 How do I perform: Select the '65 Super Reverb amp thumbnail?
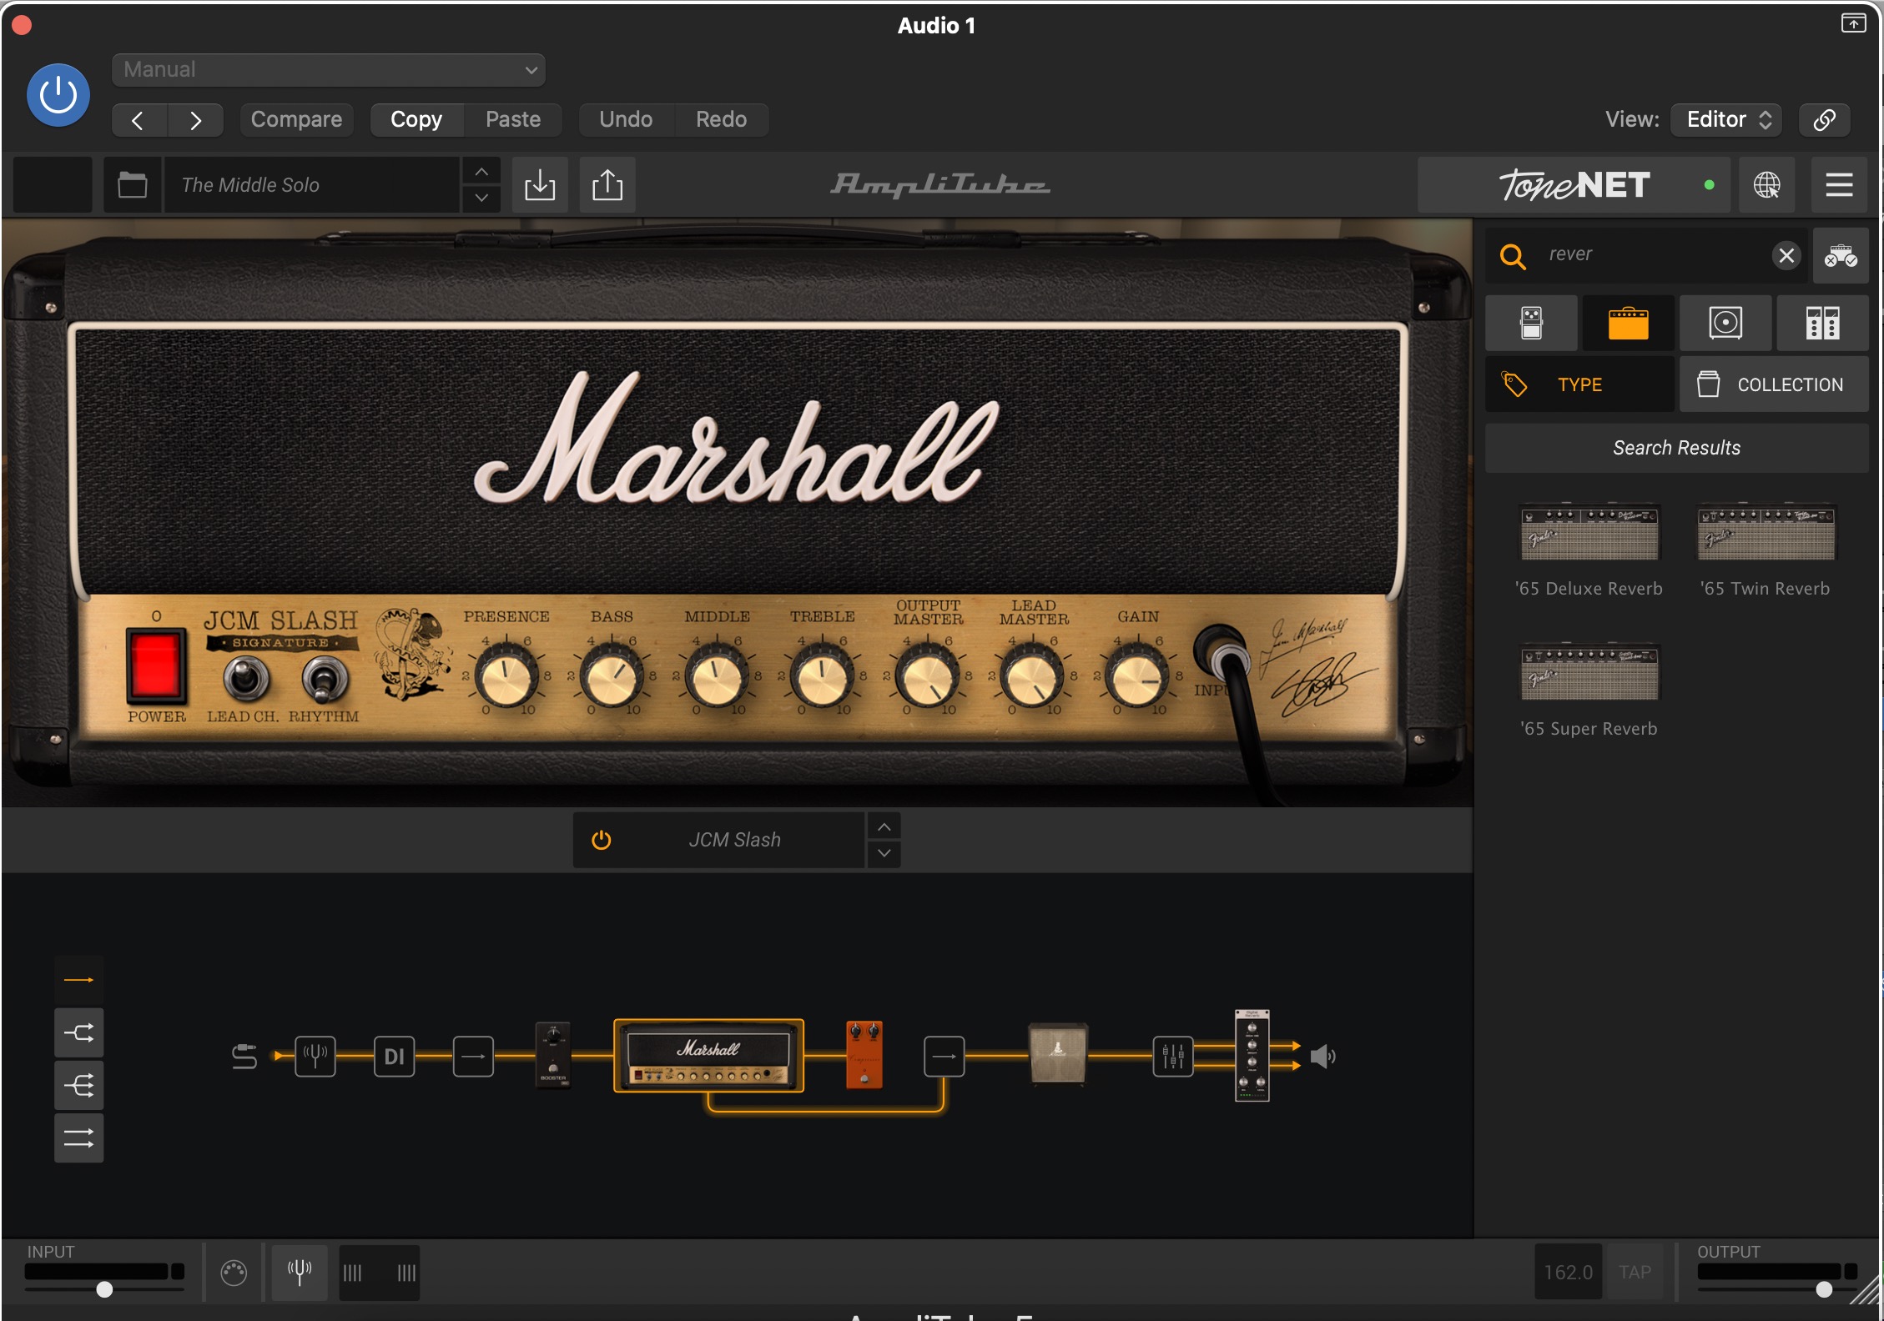[x=1589, y=672]
